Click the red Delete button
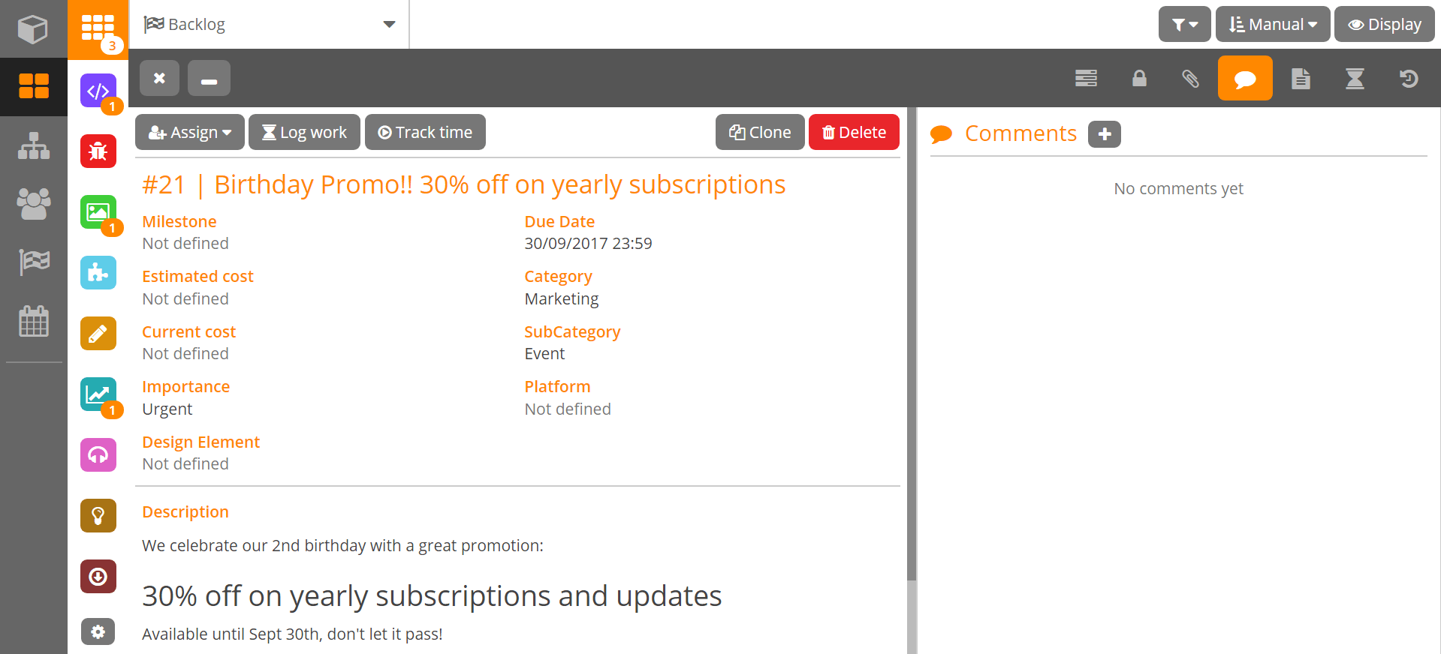1441x654 pixels. (x=854, y=133)
